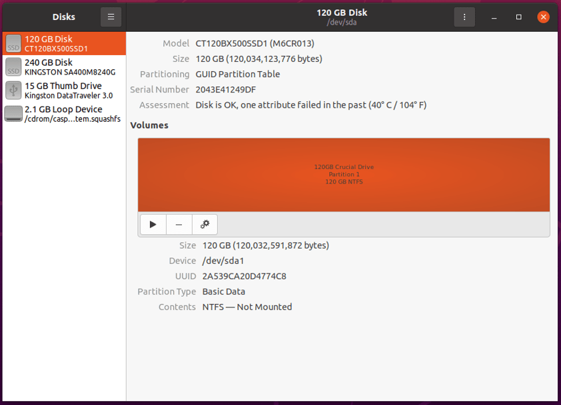Open additional partition options gear menu
The image size is (561, 405).
pos(205,225)
